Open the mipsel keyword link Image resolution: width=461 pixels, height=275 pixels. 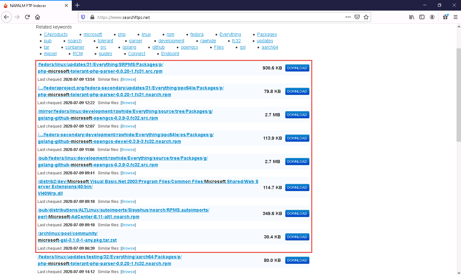50,54
